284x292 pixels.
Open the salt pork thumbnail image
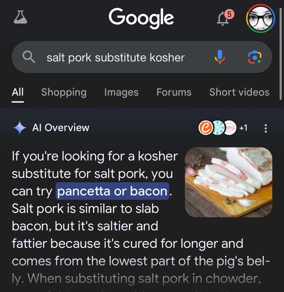229,182
